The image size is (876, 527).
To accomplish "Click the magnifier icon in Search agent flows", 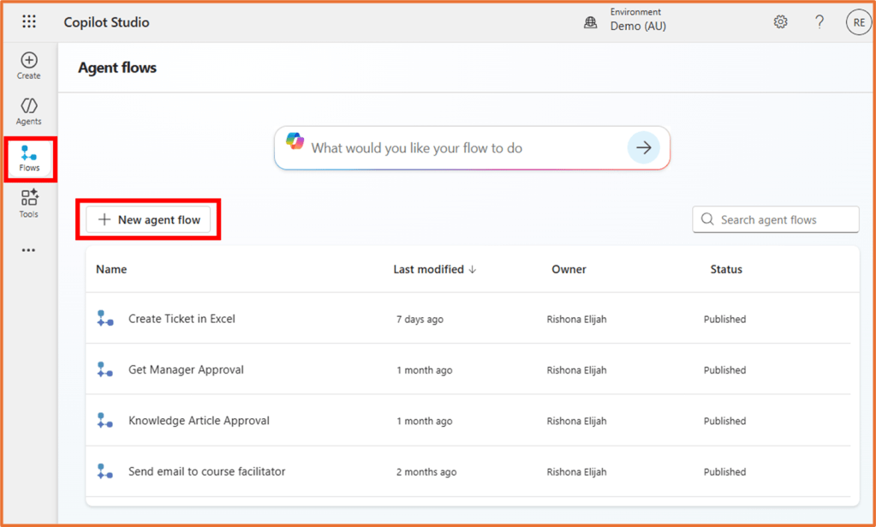I will [x=706, y=219].
